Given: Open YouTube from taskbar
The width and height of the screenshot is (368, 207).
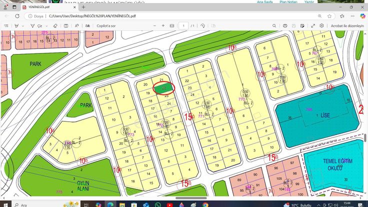Looking at the screenshot, I should (169, 204).
